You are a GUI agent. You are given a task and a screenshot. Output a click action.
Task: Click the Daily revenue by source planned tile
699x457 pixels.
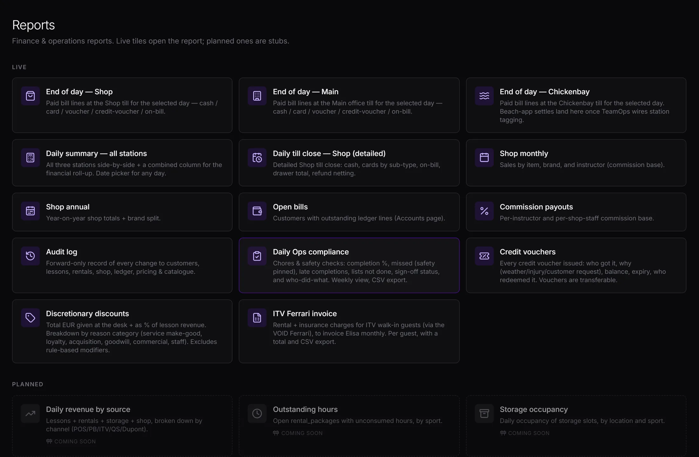(x=122, y=426)
